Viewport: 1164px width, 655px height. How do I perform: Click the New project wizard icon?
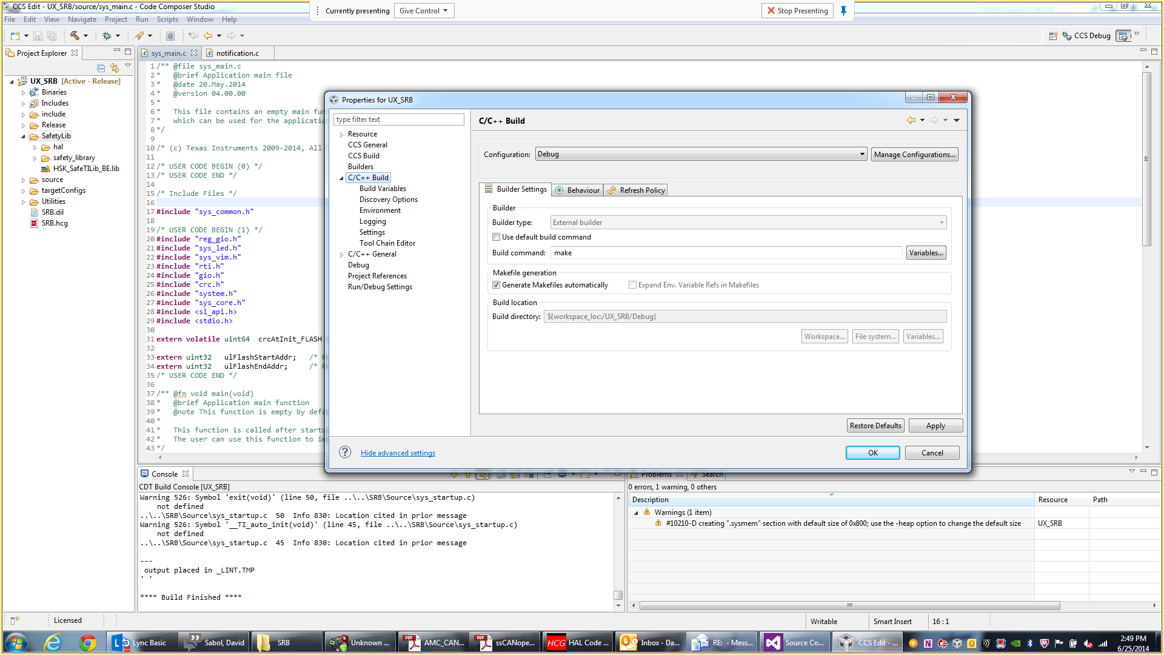pos(15,36)
